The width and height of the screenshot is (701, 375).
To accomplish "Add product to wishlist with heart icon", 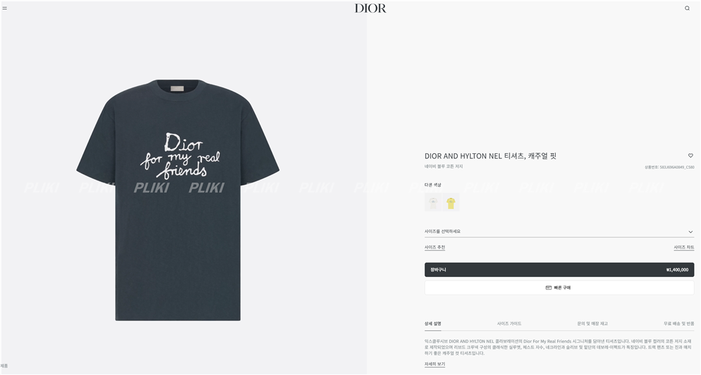I will point(690,156).
